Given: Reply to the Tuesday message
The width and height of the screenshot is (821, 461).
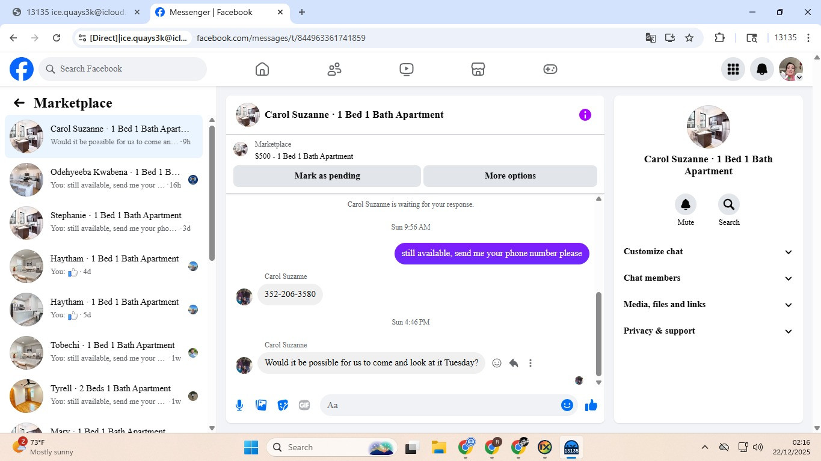Looking at the screenshot, I should [x=514, y=363].
